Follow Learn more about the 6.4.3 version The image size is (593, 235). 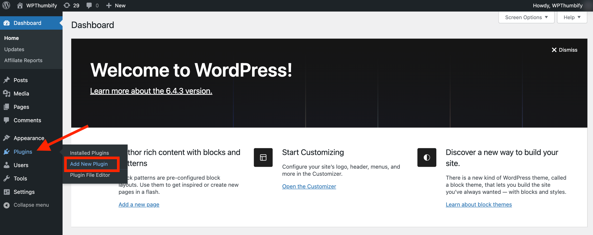pos(151,91)
